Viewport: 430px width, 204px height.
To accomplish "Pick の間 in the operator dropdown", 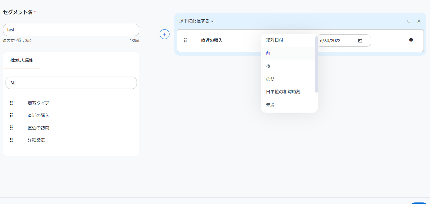I will 270,79.
